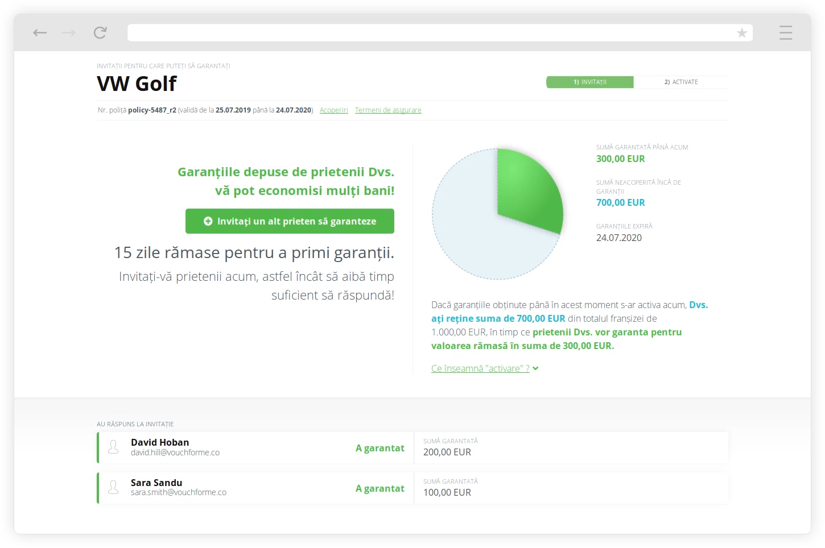Open the browser hamburger menu
Image resolution: width=825 pixels, height=548 pixels.
coord(786,32)
